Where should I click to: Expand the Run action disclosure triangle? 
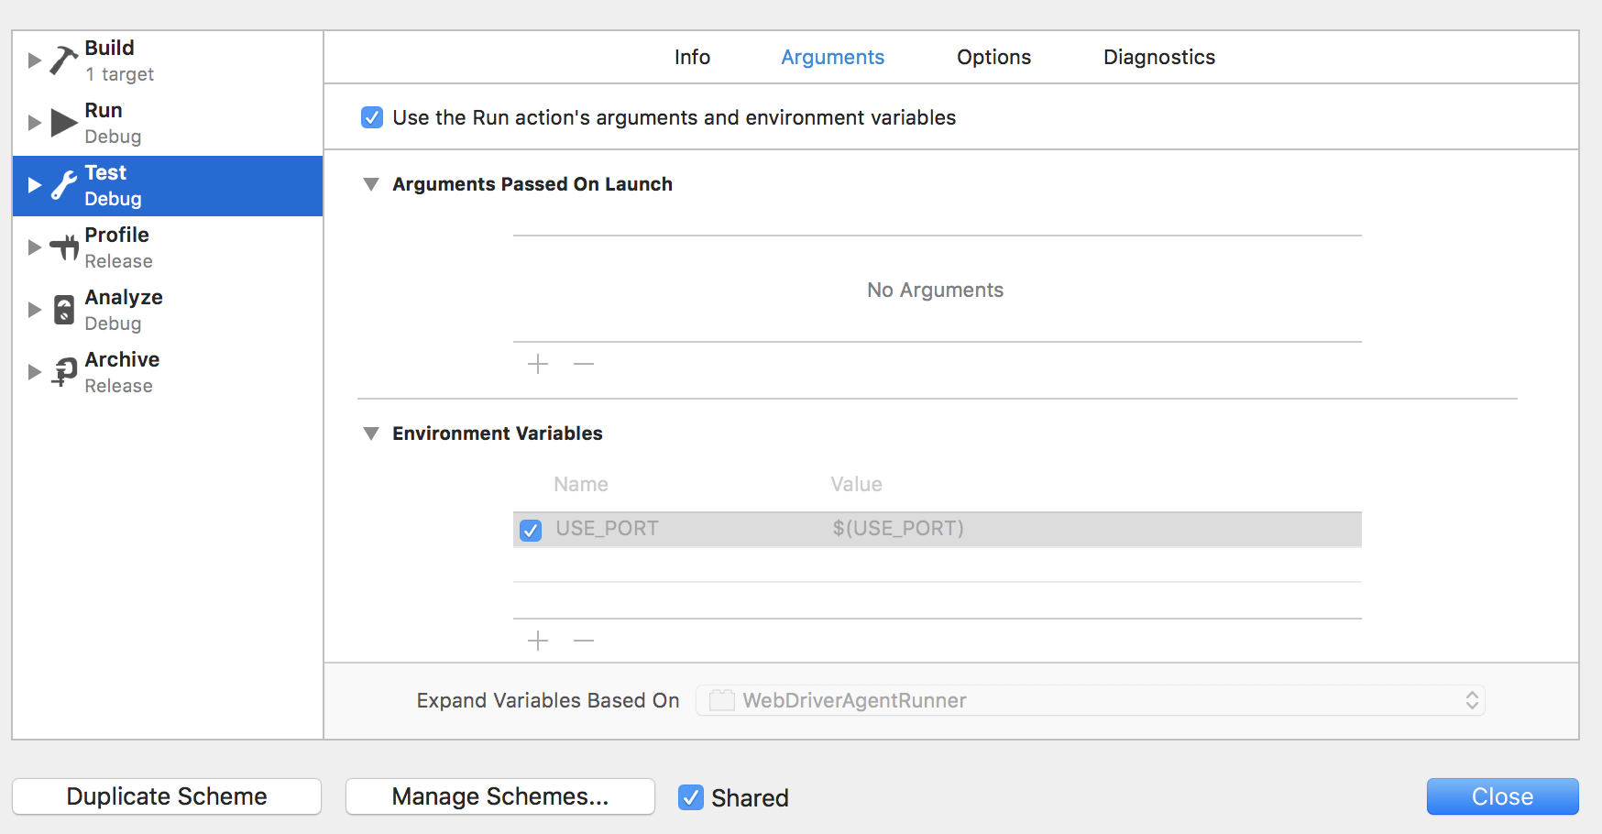click(x=35, y=123)
